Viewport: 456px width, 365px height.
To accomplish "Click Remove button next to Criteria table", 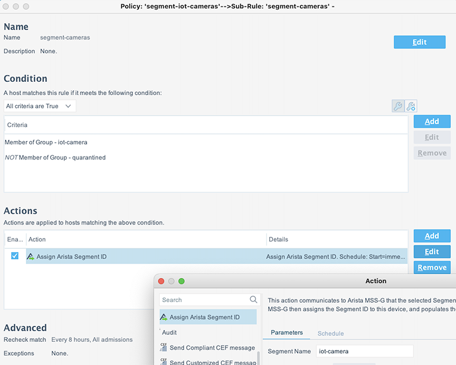I will coord(432,153).
